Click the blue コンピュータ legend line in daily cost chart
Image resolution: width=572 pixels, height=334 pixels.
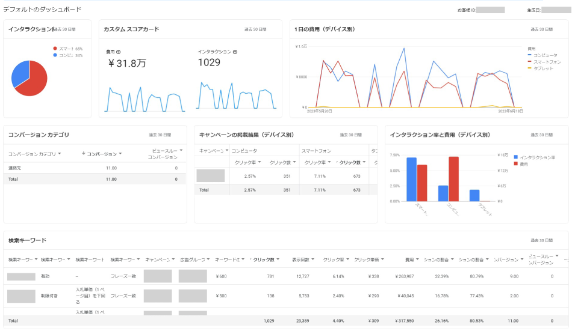529,55
